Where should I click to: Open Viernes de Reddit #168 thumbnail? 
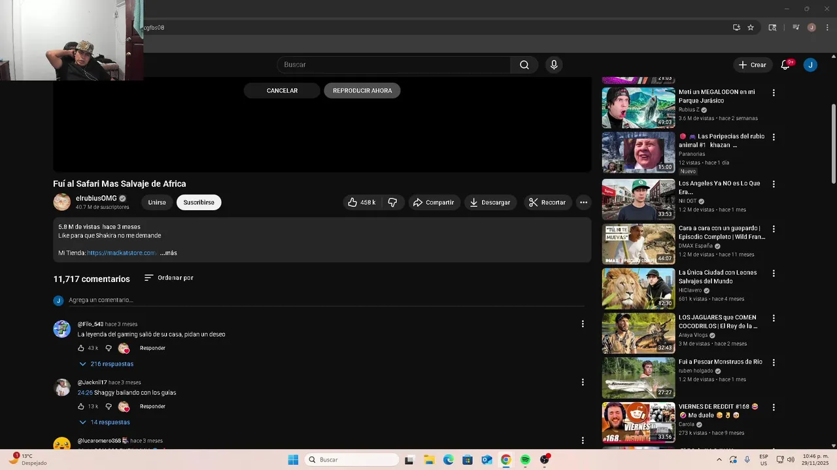638,422
